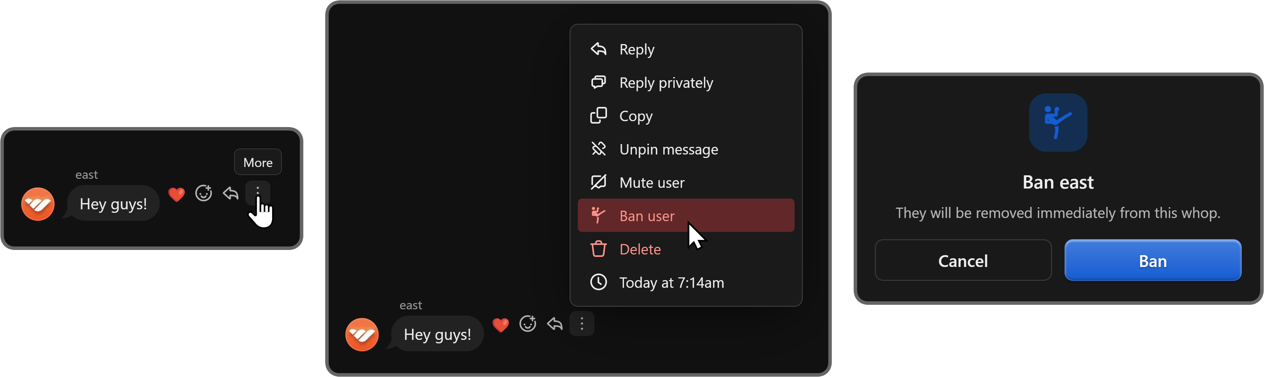The height and width of the screenshot is (377, 1264).
Task: Click the More tooltip label
Action: 257,162
